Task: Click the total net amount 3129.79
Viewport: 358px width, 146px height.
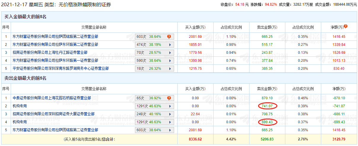Action: (339, 139)
